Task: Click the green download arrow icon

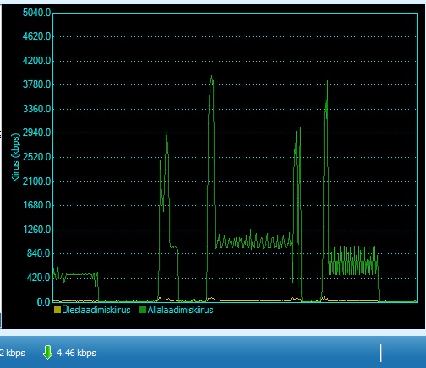Action: tap(47, 352)
